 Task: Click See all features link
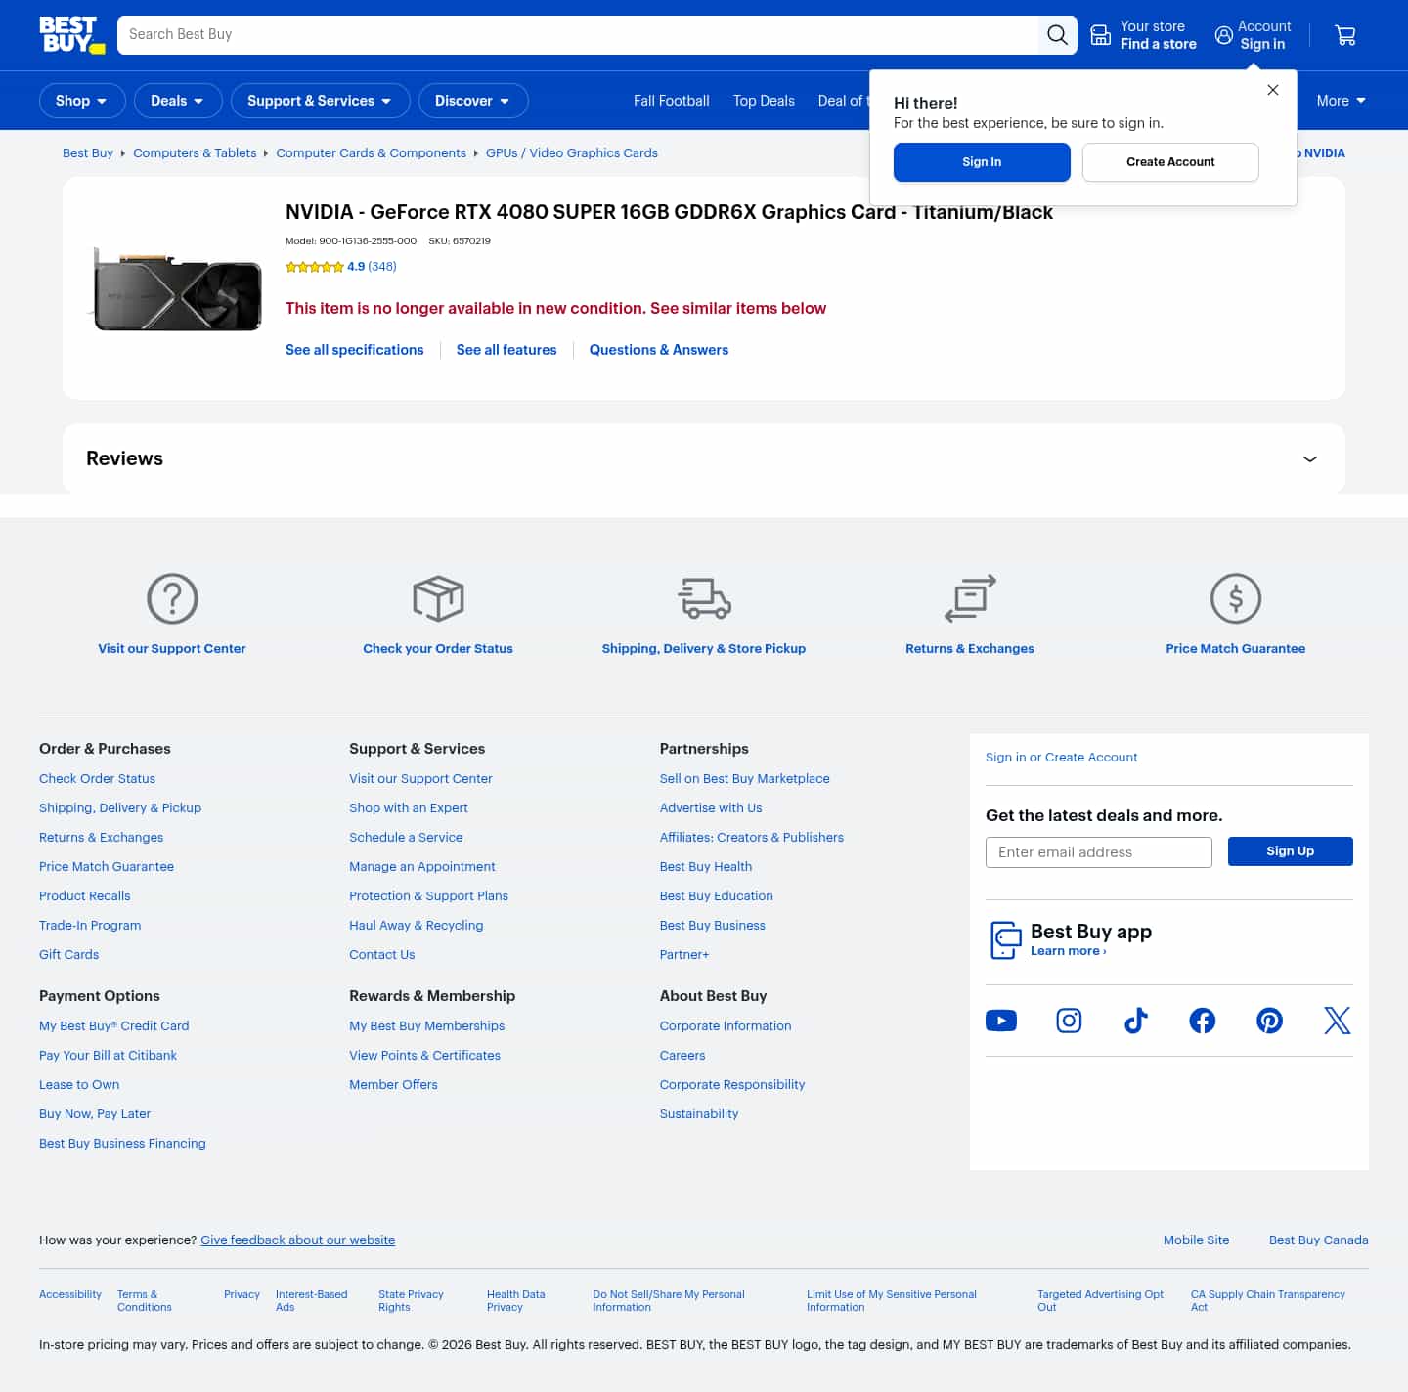(506, 350)
